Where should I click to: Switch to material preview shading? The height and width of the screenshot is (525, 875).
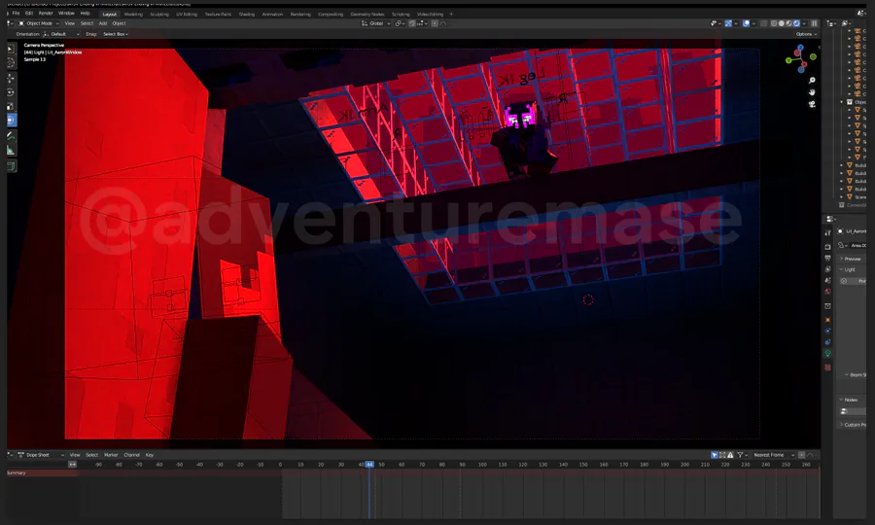pos(789,23)
